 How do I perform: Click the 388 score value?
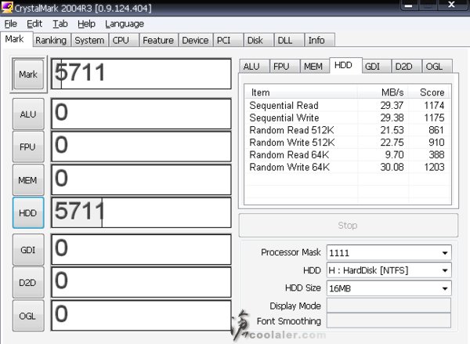pyautogui.click(x=436, y=154)
